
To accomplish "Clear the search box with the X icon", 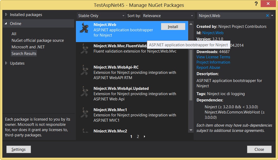I will point(267,16).
